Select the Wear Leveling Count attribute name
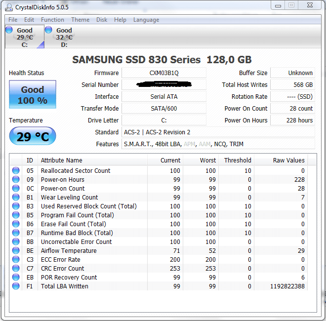The image size is (326, 321). (x=70, y=197)
